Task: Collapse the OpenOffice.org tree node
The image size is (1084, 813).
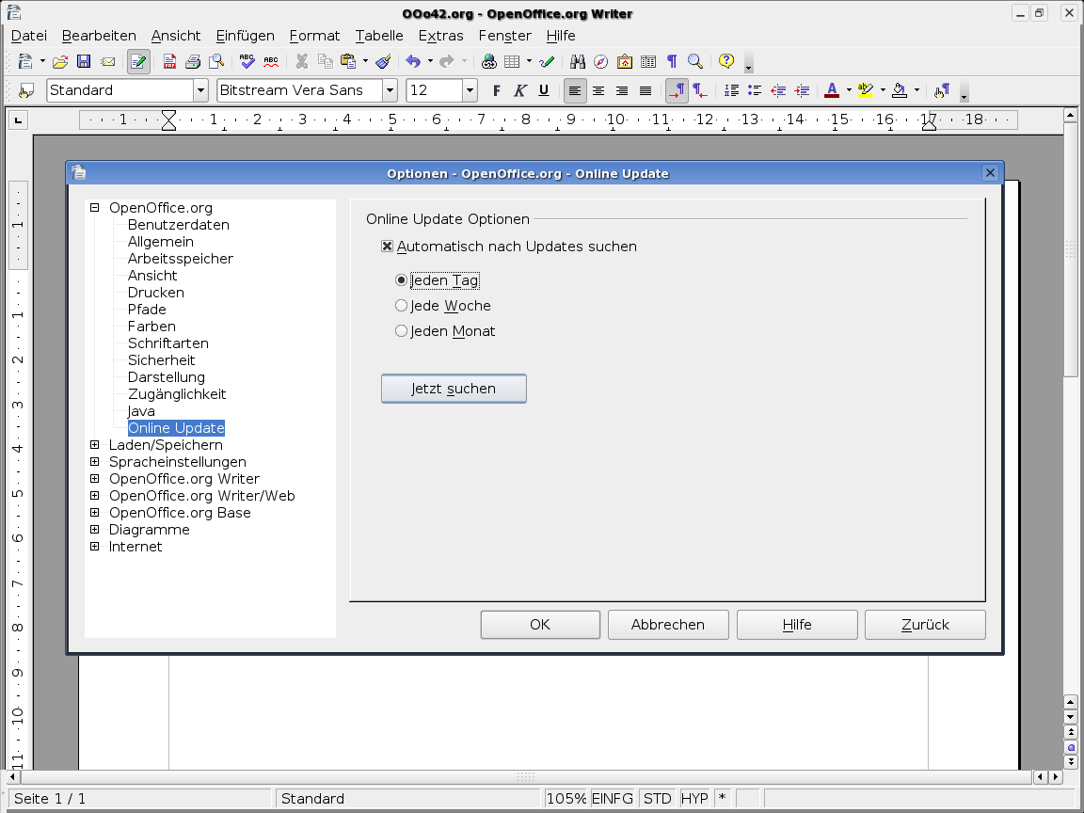Action: click(95, 207)
